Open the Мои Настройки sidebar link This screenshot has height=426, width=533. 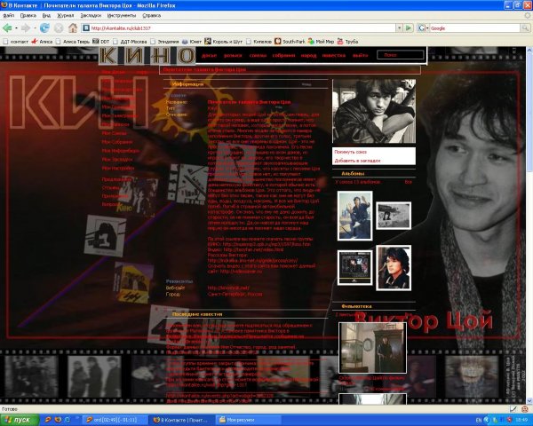coord(118,168)
